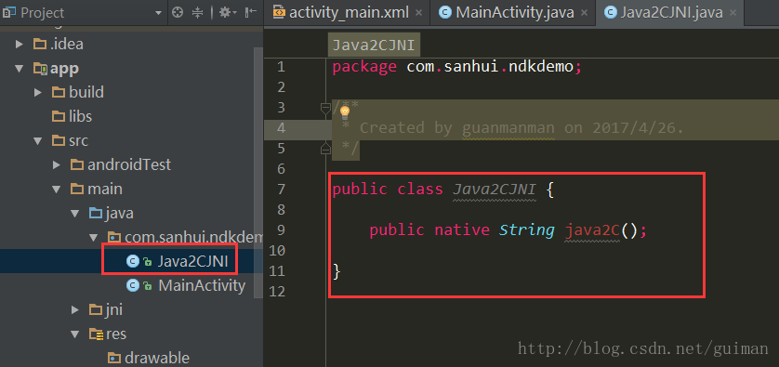Collapse the res folder
Screen dimensions: 779x367
(74, 334)
